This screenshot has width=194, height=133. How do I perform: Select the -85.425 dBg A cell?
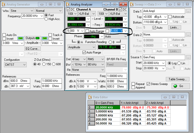click(x=158, y=123)
